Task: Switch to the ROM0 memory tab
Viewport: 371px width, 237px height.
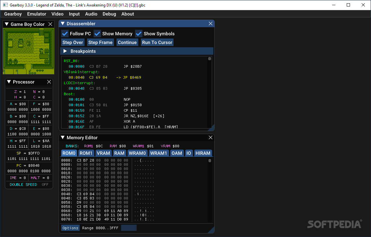Action: (x=69, y=153)
